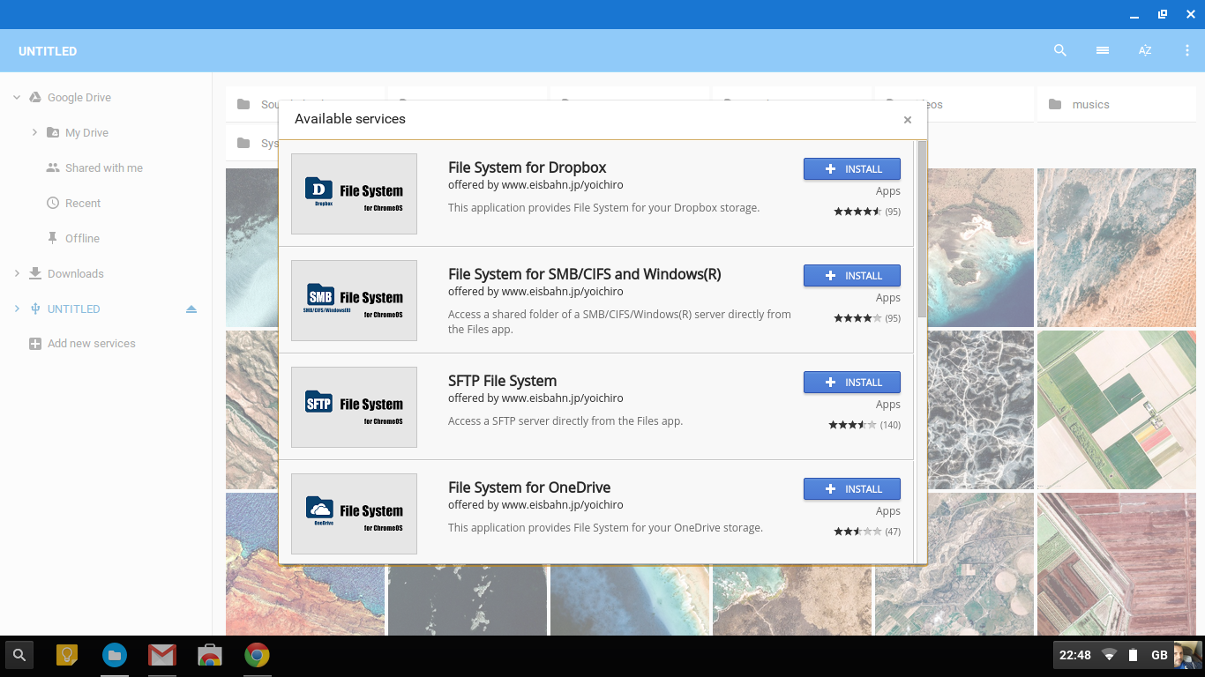The image size is (1205, 677).
Task: Open the musics folder
Action: 1116,104
